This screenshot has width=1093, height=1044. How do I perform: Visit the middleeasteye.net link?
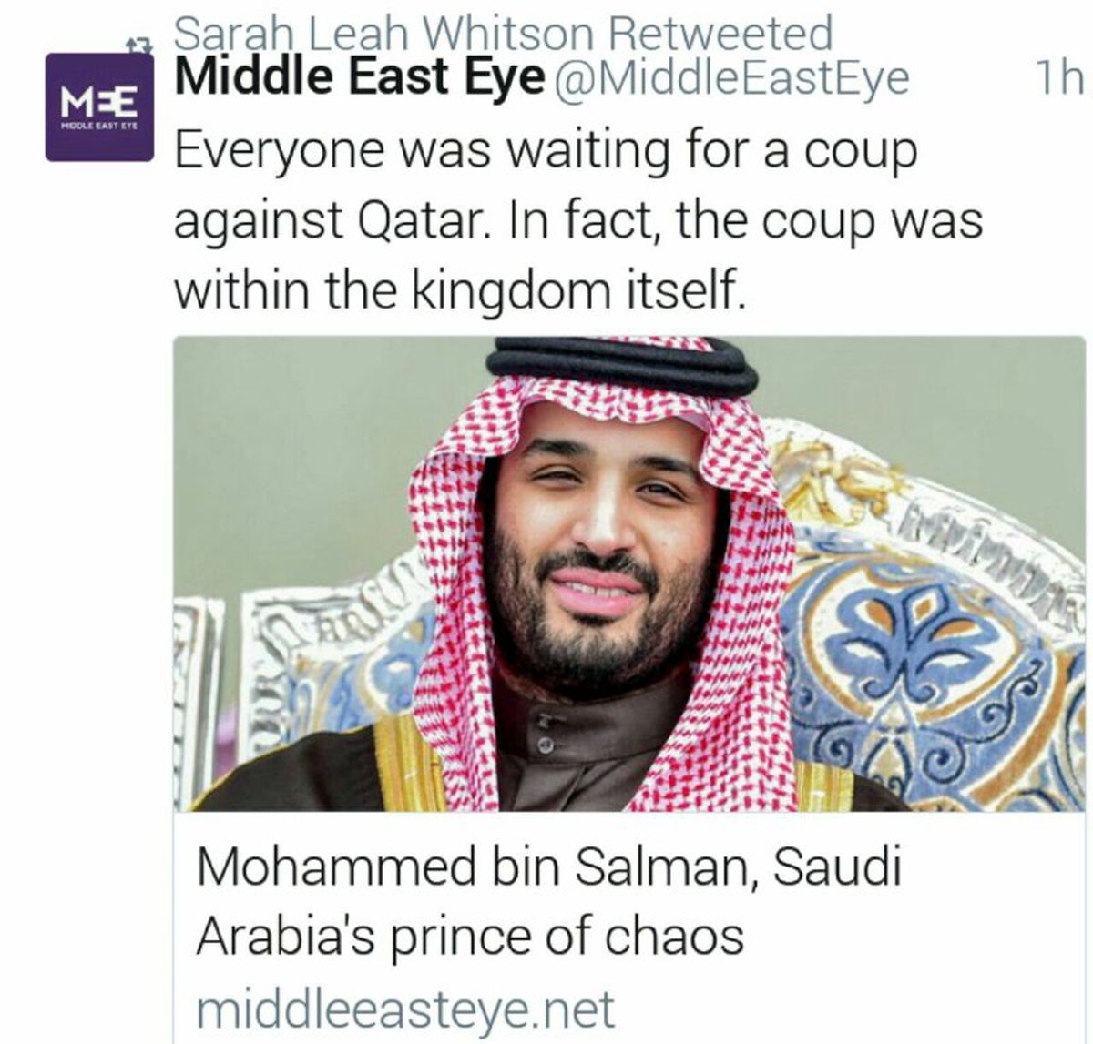406,1009
